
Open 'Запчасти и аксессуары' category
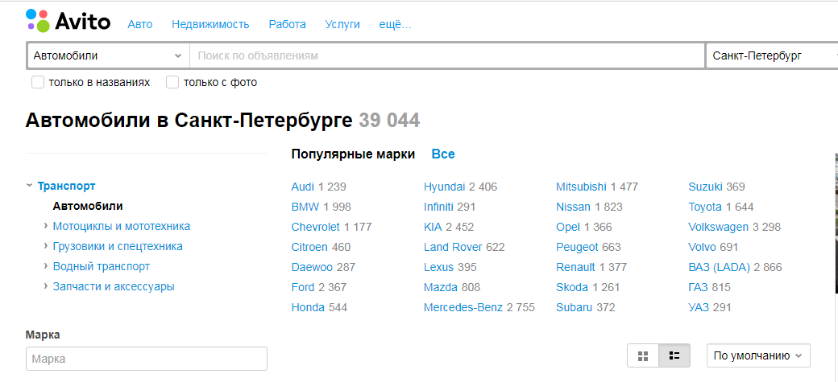click(114, 286)
